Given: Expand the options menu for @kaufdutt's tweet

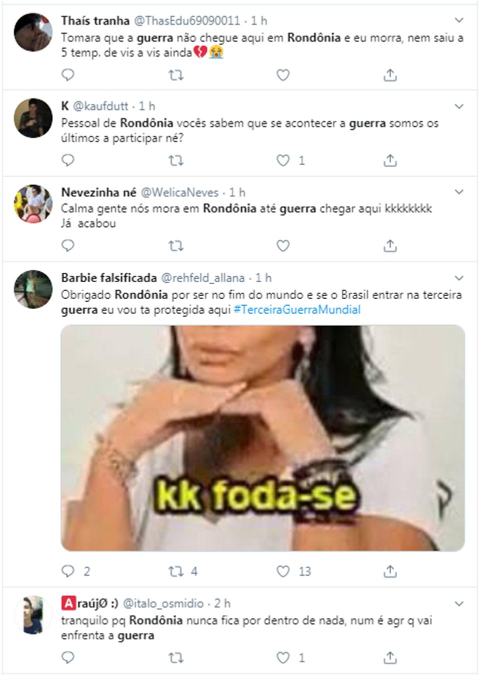Looking at the screenshot, I should 459,106.
